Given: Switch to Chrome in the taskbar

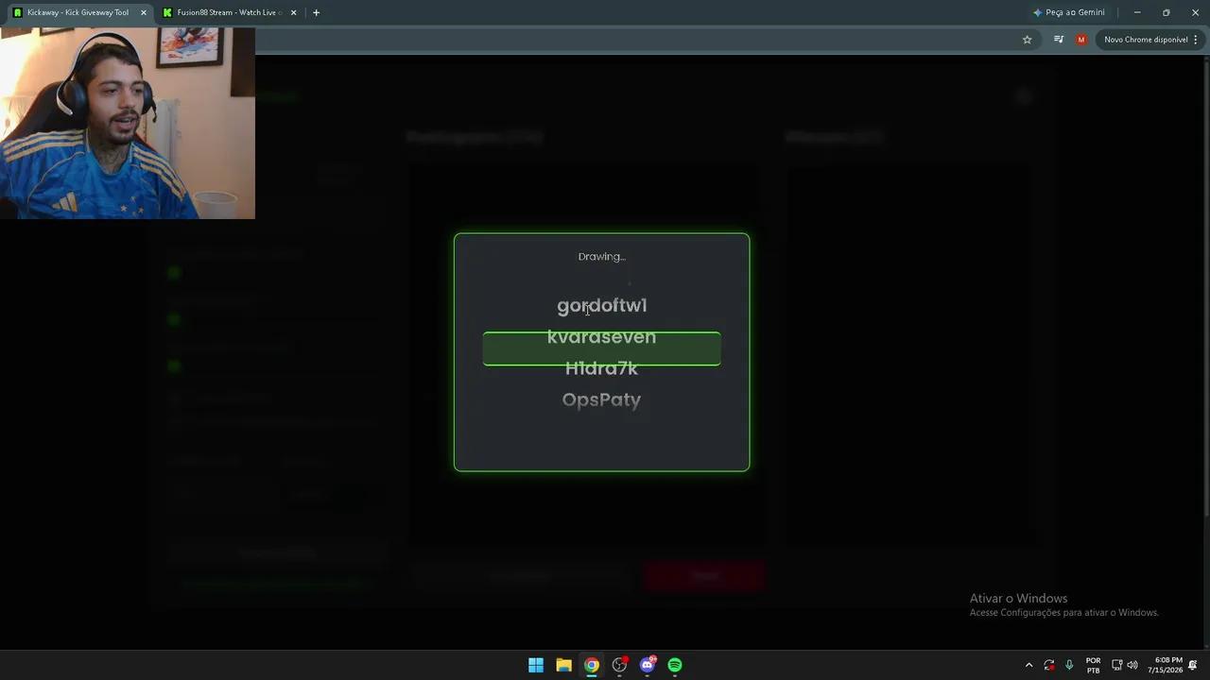Looking at the screenshot, I should click(x=592, y=665).
